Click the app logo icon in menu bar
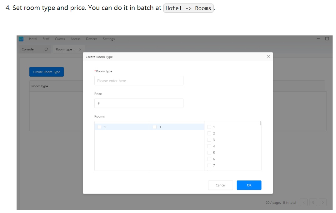336x213 pixels. pyautogui.click(x=21, y=39)
